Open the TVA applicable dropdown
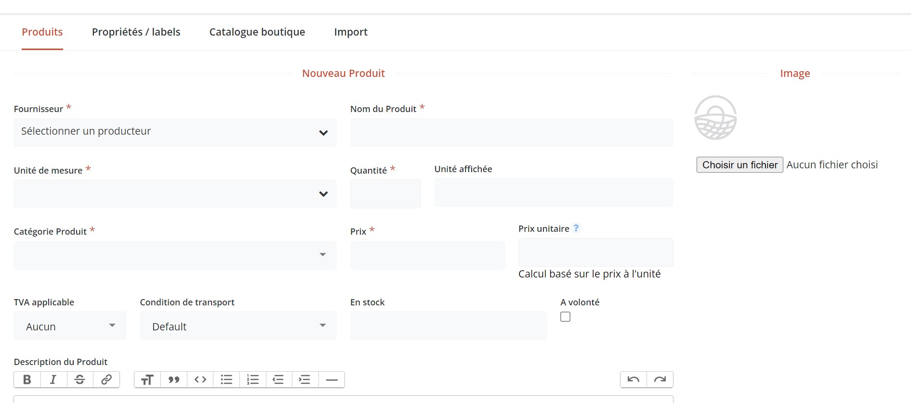The image size is (911, 403). pos(70,326)
